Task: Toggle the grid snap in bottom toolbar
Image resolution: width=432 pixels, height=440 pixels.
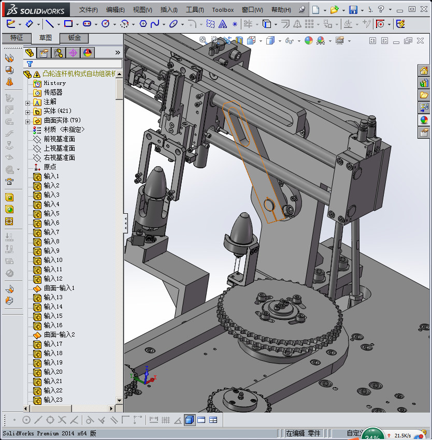Action: pyautogui.click(x=165, y=420)
